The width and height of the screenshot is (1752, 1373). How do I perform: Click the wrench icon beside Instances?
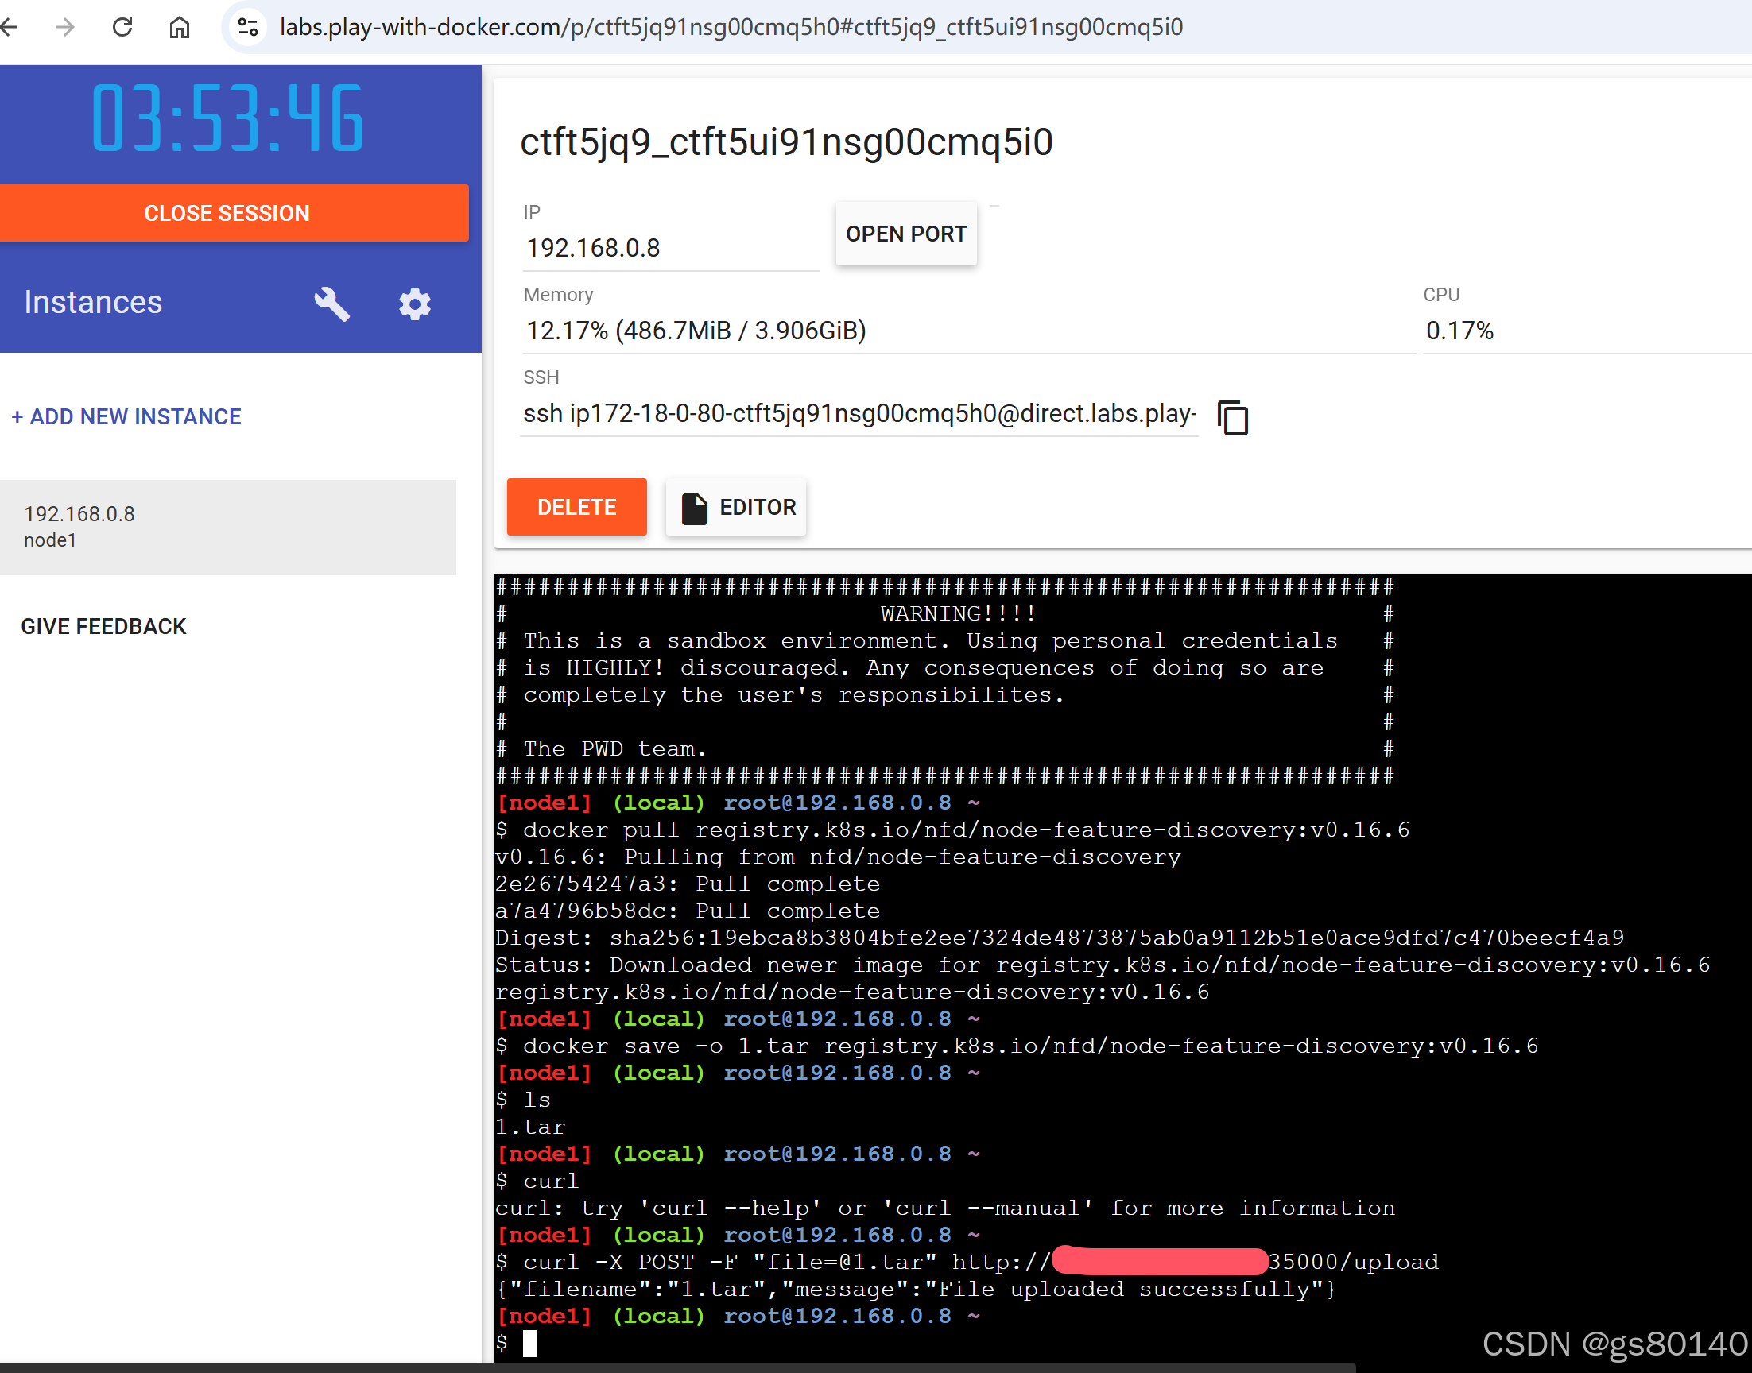[x=332, y=304]
